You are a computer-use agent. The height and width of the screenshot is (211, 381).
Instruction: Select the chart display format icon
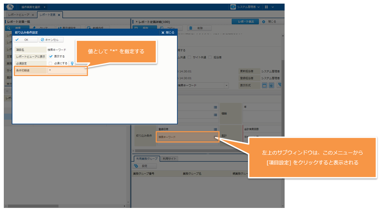tap(271, 85)
